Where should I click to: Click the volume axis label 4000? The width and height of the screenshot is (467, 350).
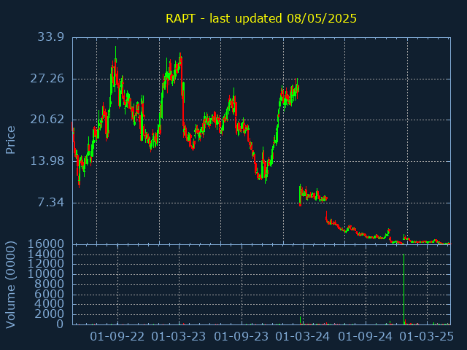(50, 304)
